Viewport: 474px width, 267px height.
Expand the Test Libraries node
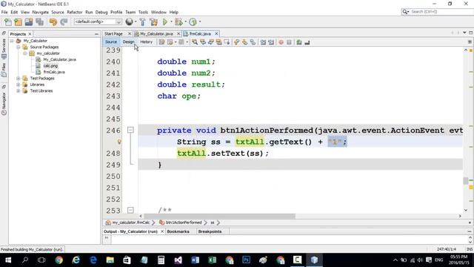point(19,90)
